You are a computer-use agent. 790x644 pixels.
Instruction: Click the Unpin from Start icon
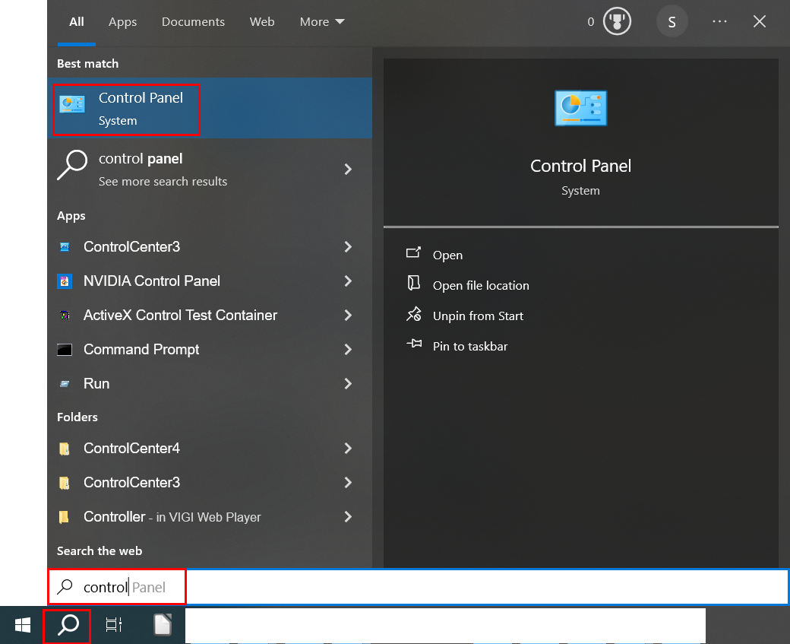414,314
